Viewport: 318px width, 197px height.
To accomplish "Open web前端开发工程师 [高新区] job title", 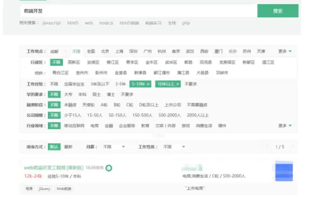I will click(x=54, y=168).
